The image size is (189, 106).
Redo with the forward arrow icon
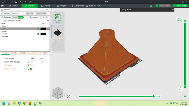[x=25, y=2]
